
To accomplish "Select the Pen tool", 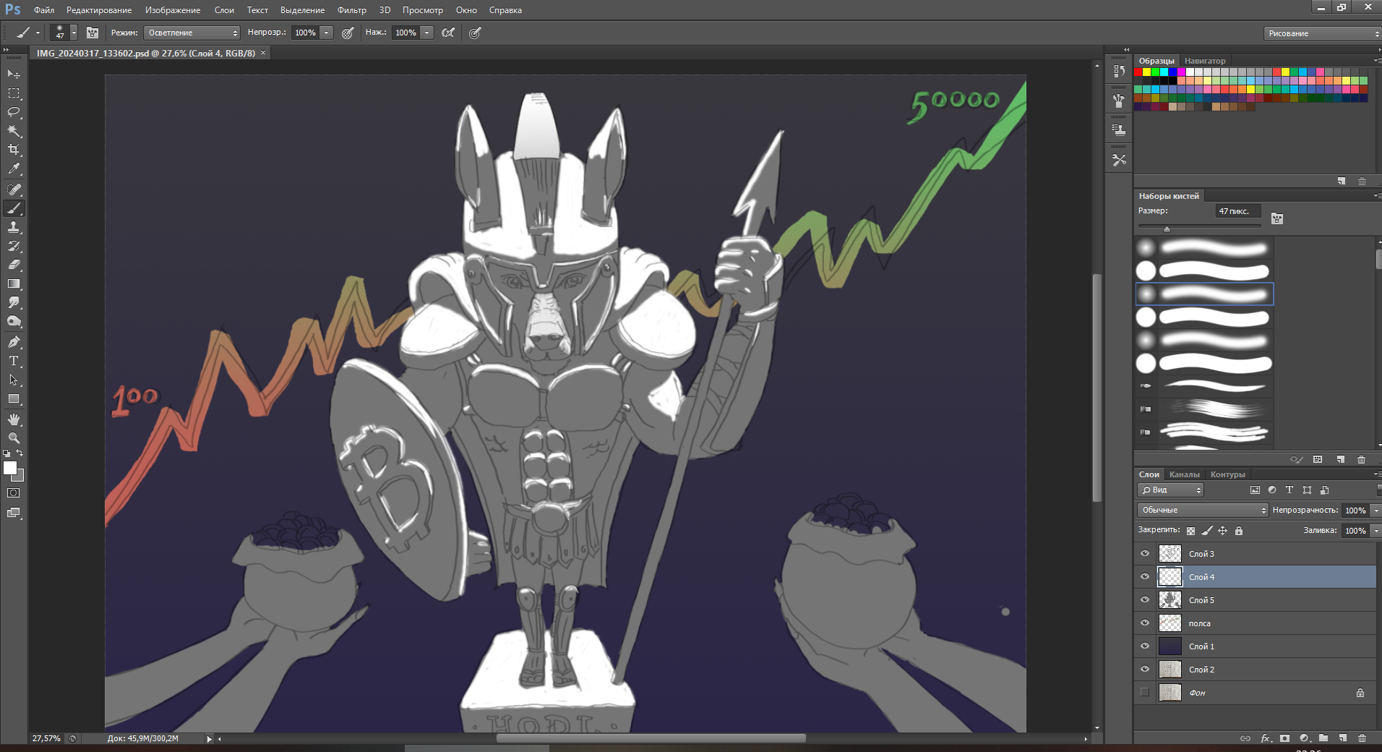I will tap(14, 342).
